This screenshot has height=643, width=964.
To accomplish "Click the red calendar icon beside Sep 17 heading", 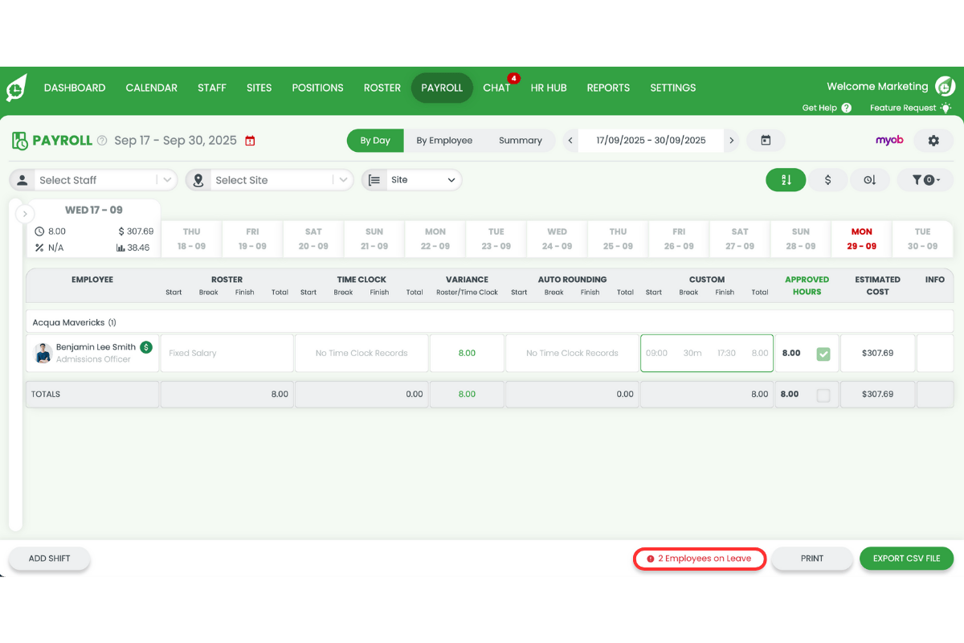I will (250, 139).
